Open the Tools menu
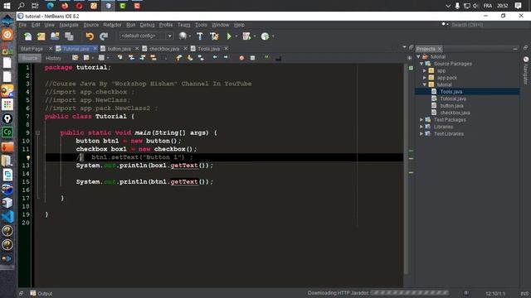 pos(201,25)
